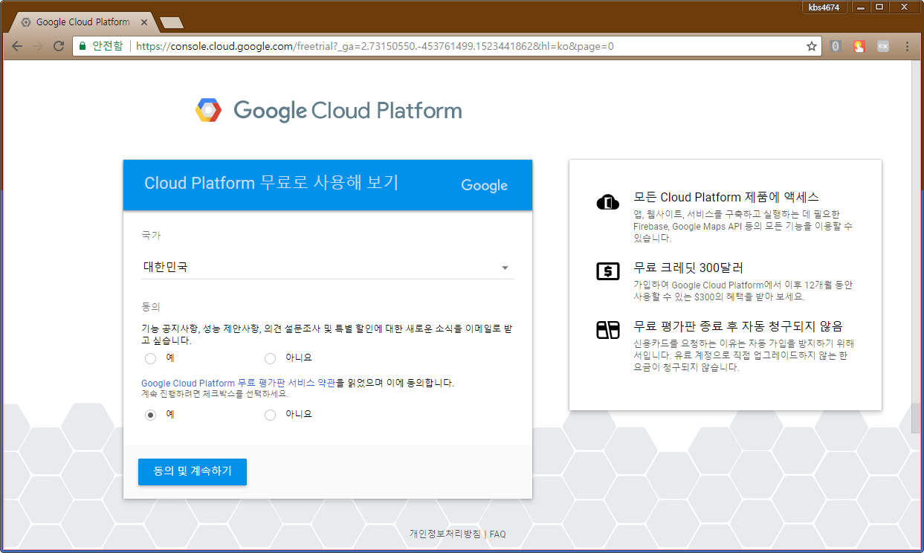
Task: Open the 대한민국 country dropdown
Action: tap(328, 267)
